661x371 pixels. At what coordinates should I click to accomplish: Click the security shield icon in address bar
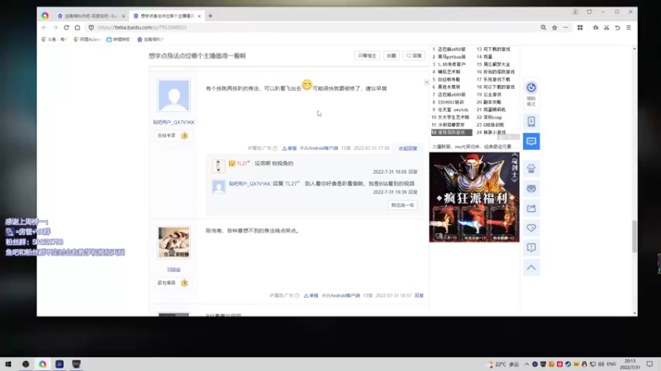91,27
